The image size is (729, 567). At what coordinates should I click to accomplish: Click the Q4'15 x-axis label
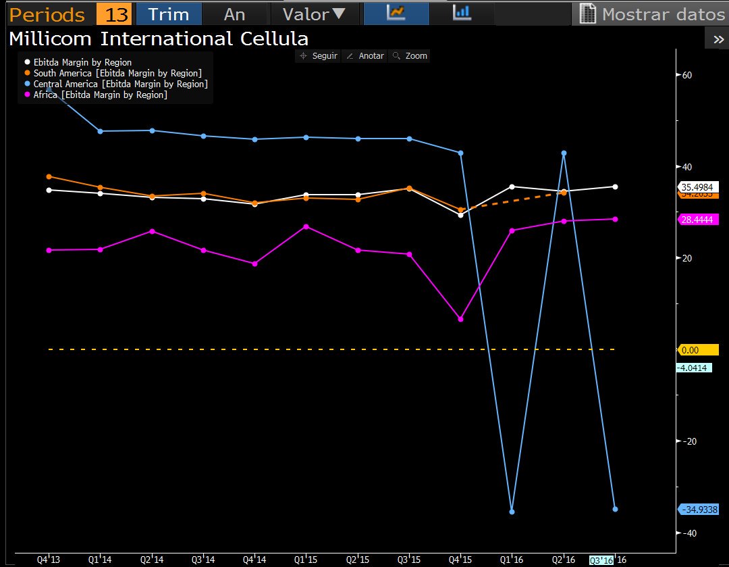point(460,560)
